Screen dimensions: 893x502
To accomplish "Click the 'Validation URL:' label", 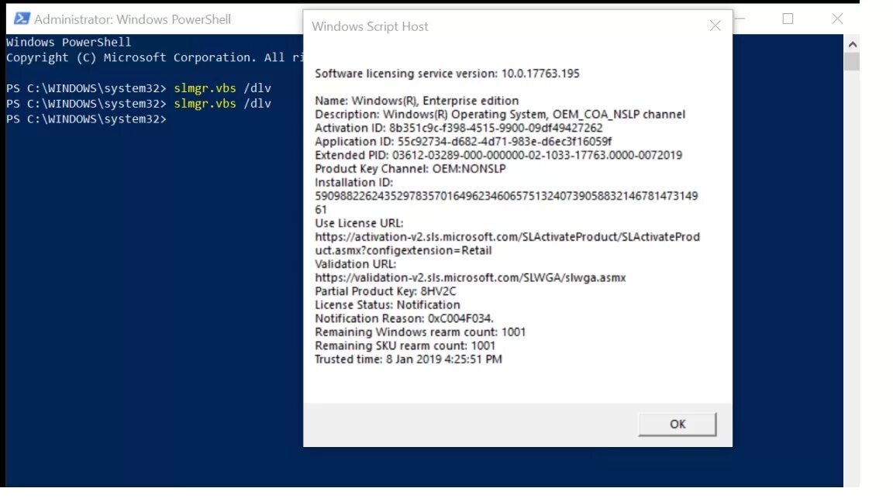I will [x=355, y=264].
